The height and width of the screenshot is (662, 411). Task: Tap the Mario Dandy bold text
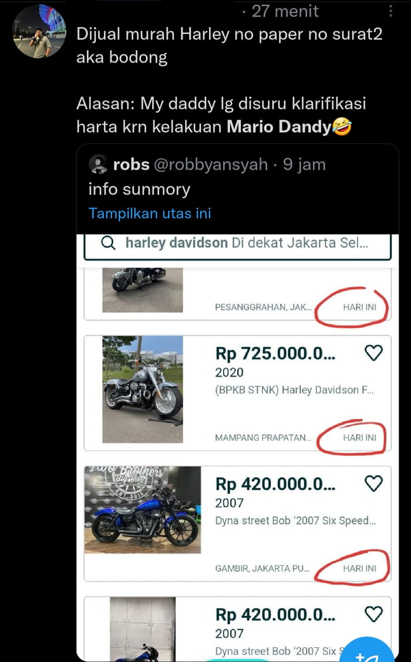coord(279,126)
